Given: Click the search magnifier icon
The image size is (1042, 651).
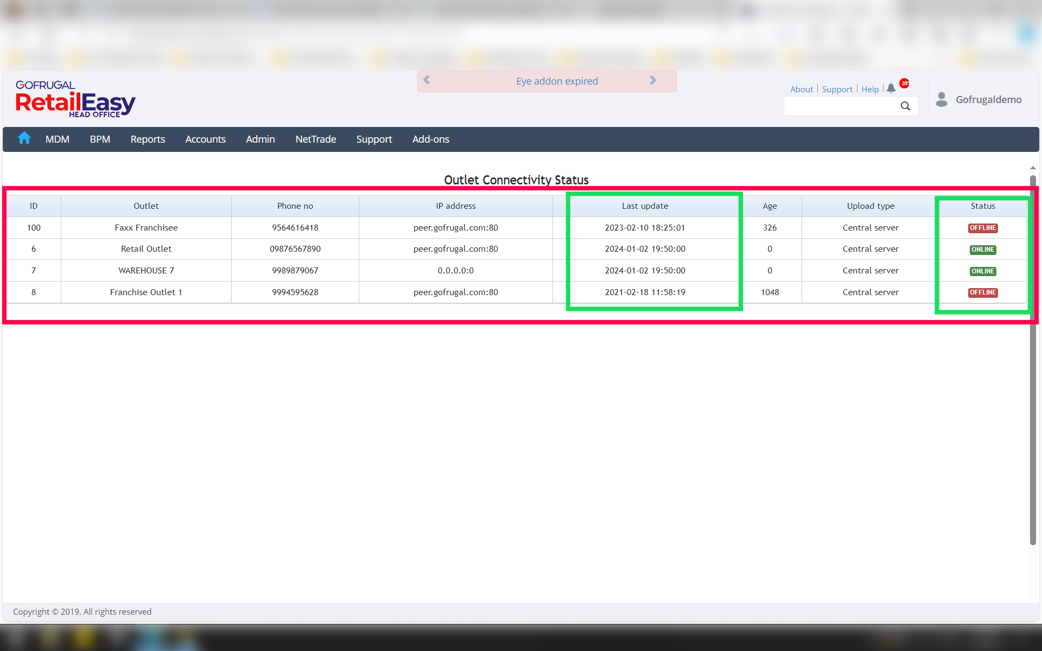Looking at the screenshot, I should (x=905, y=106).
